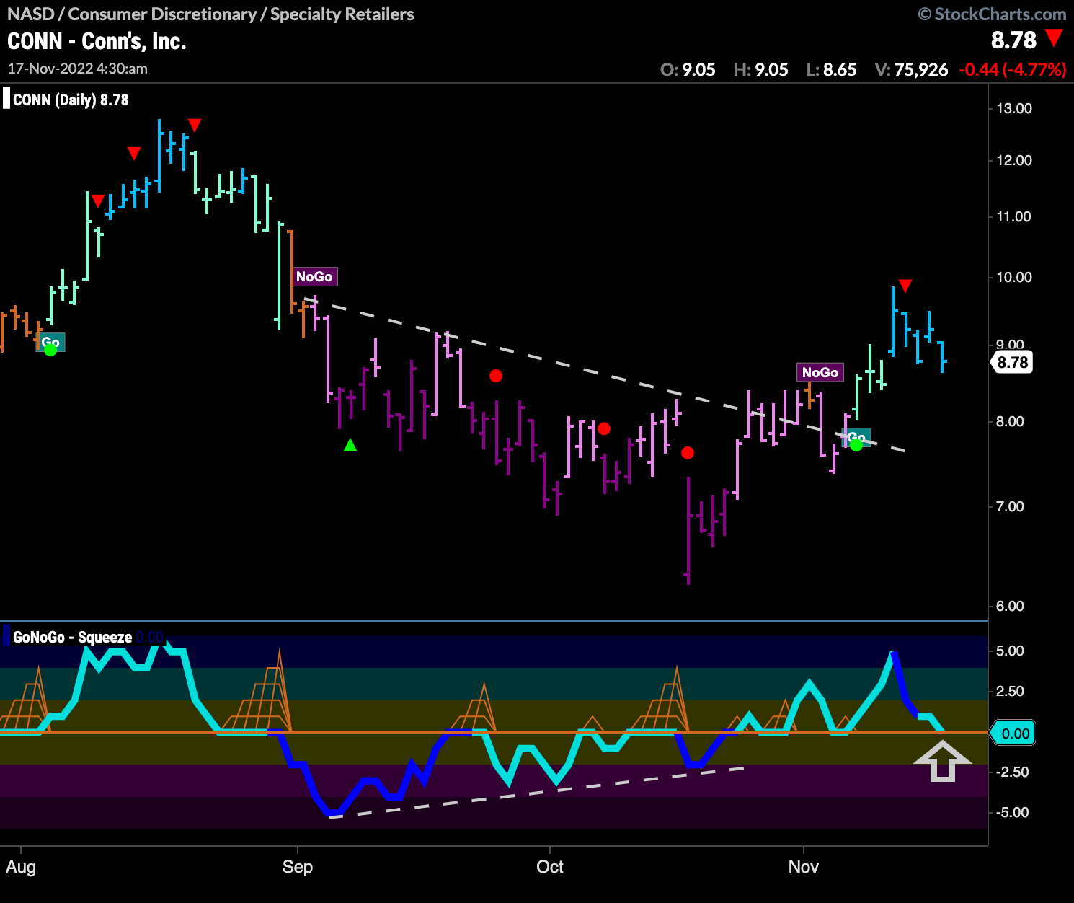
Task: Click the red dot in mid-October near 6.80 low
Action: [688, 453]
